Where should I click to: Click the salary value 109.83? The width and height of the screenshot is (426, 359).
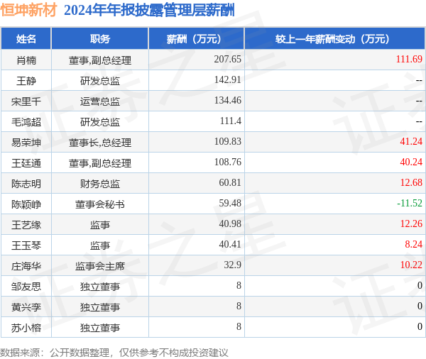tap(227, 141)
